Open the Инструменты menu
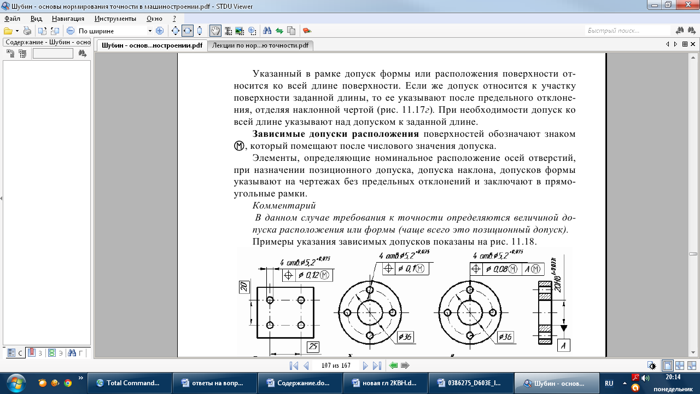The height and width of the screenshot is (394, 700). pos(115,18)
